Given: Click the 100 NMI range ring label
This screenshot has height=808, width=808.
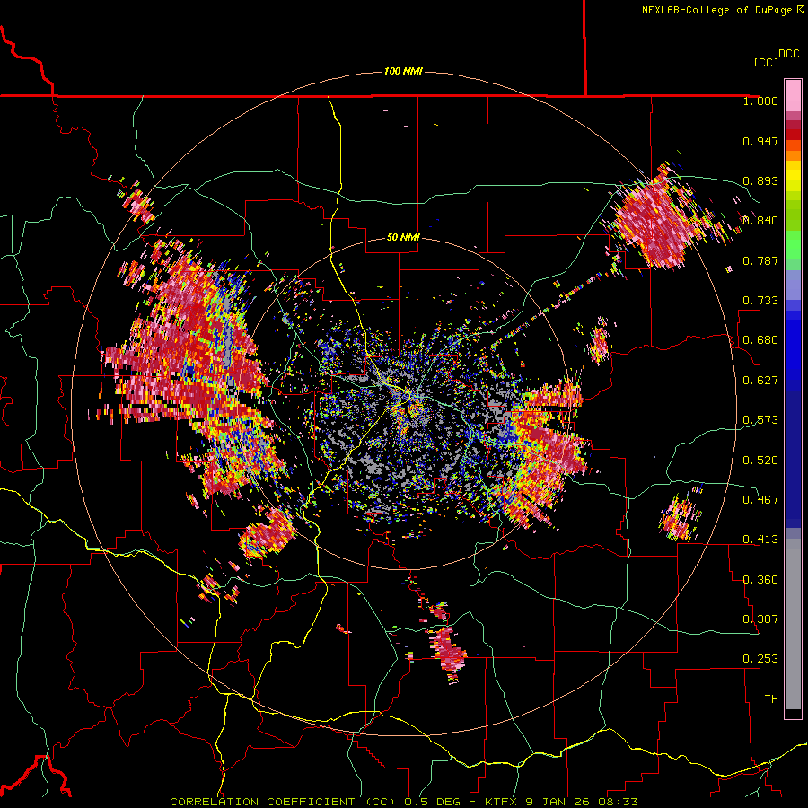Looking at the screenshot, I should [403, 71].
